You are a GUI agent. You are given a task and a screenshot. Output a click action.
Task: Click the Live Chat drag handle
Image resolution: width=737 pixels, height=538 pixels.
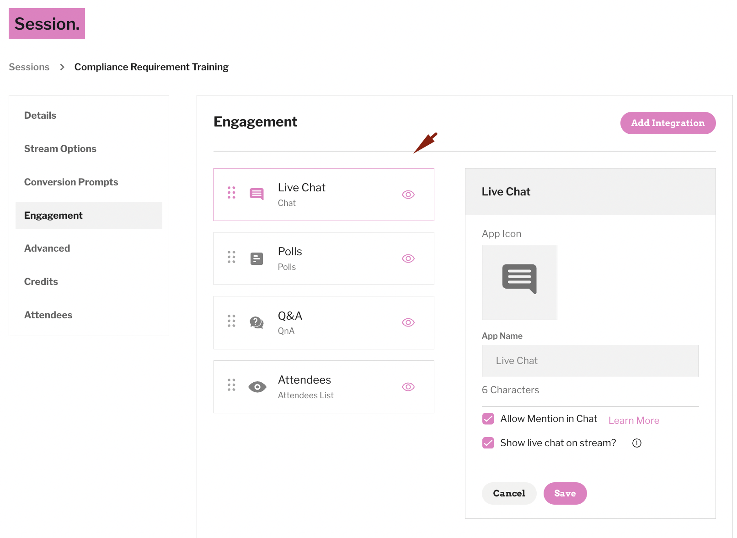pos(231,193)
